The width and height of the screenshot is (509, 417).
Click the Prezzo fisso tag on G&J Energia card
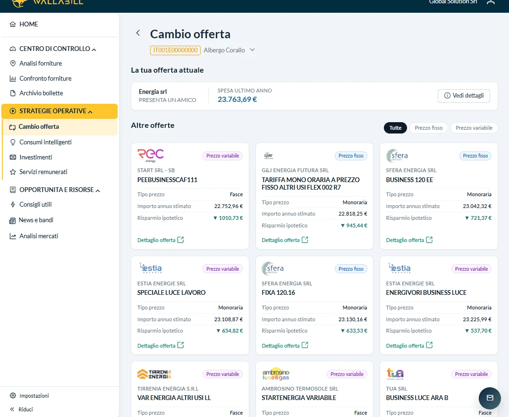tap(351, 156)
